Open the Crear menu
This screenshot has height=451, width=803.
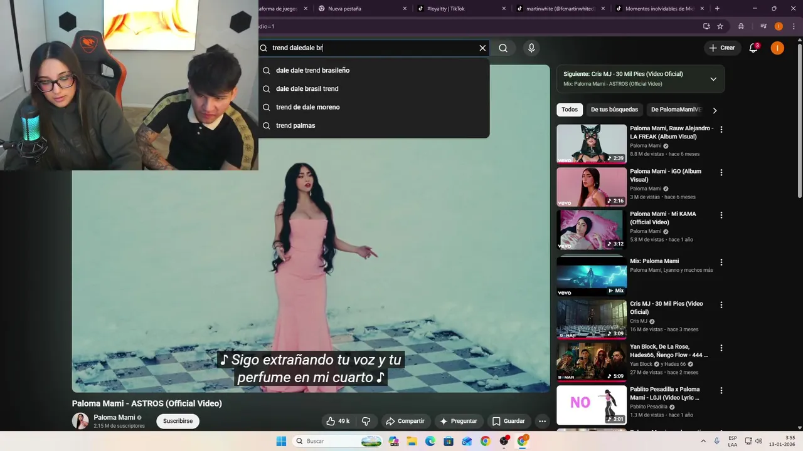pos(721,48)
